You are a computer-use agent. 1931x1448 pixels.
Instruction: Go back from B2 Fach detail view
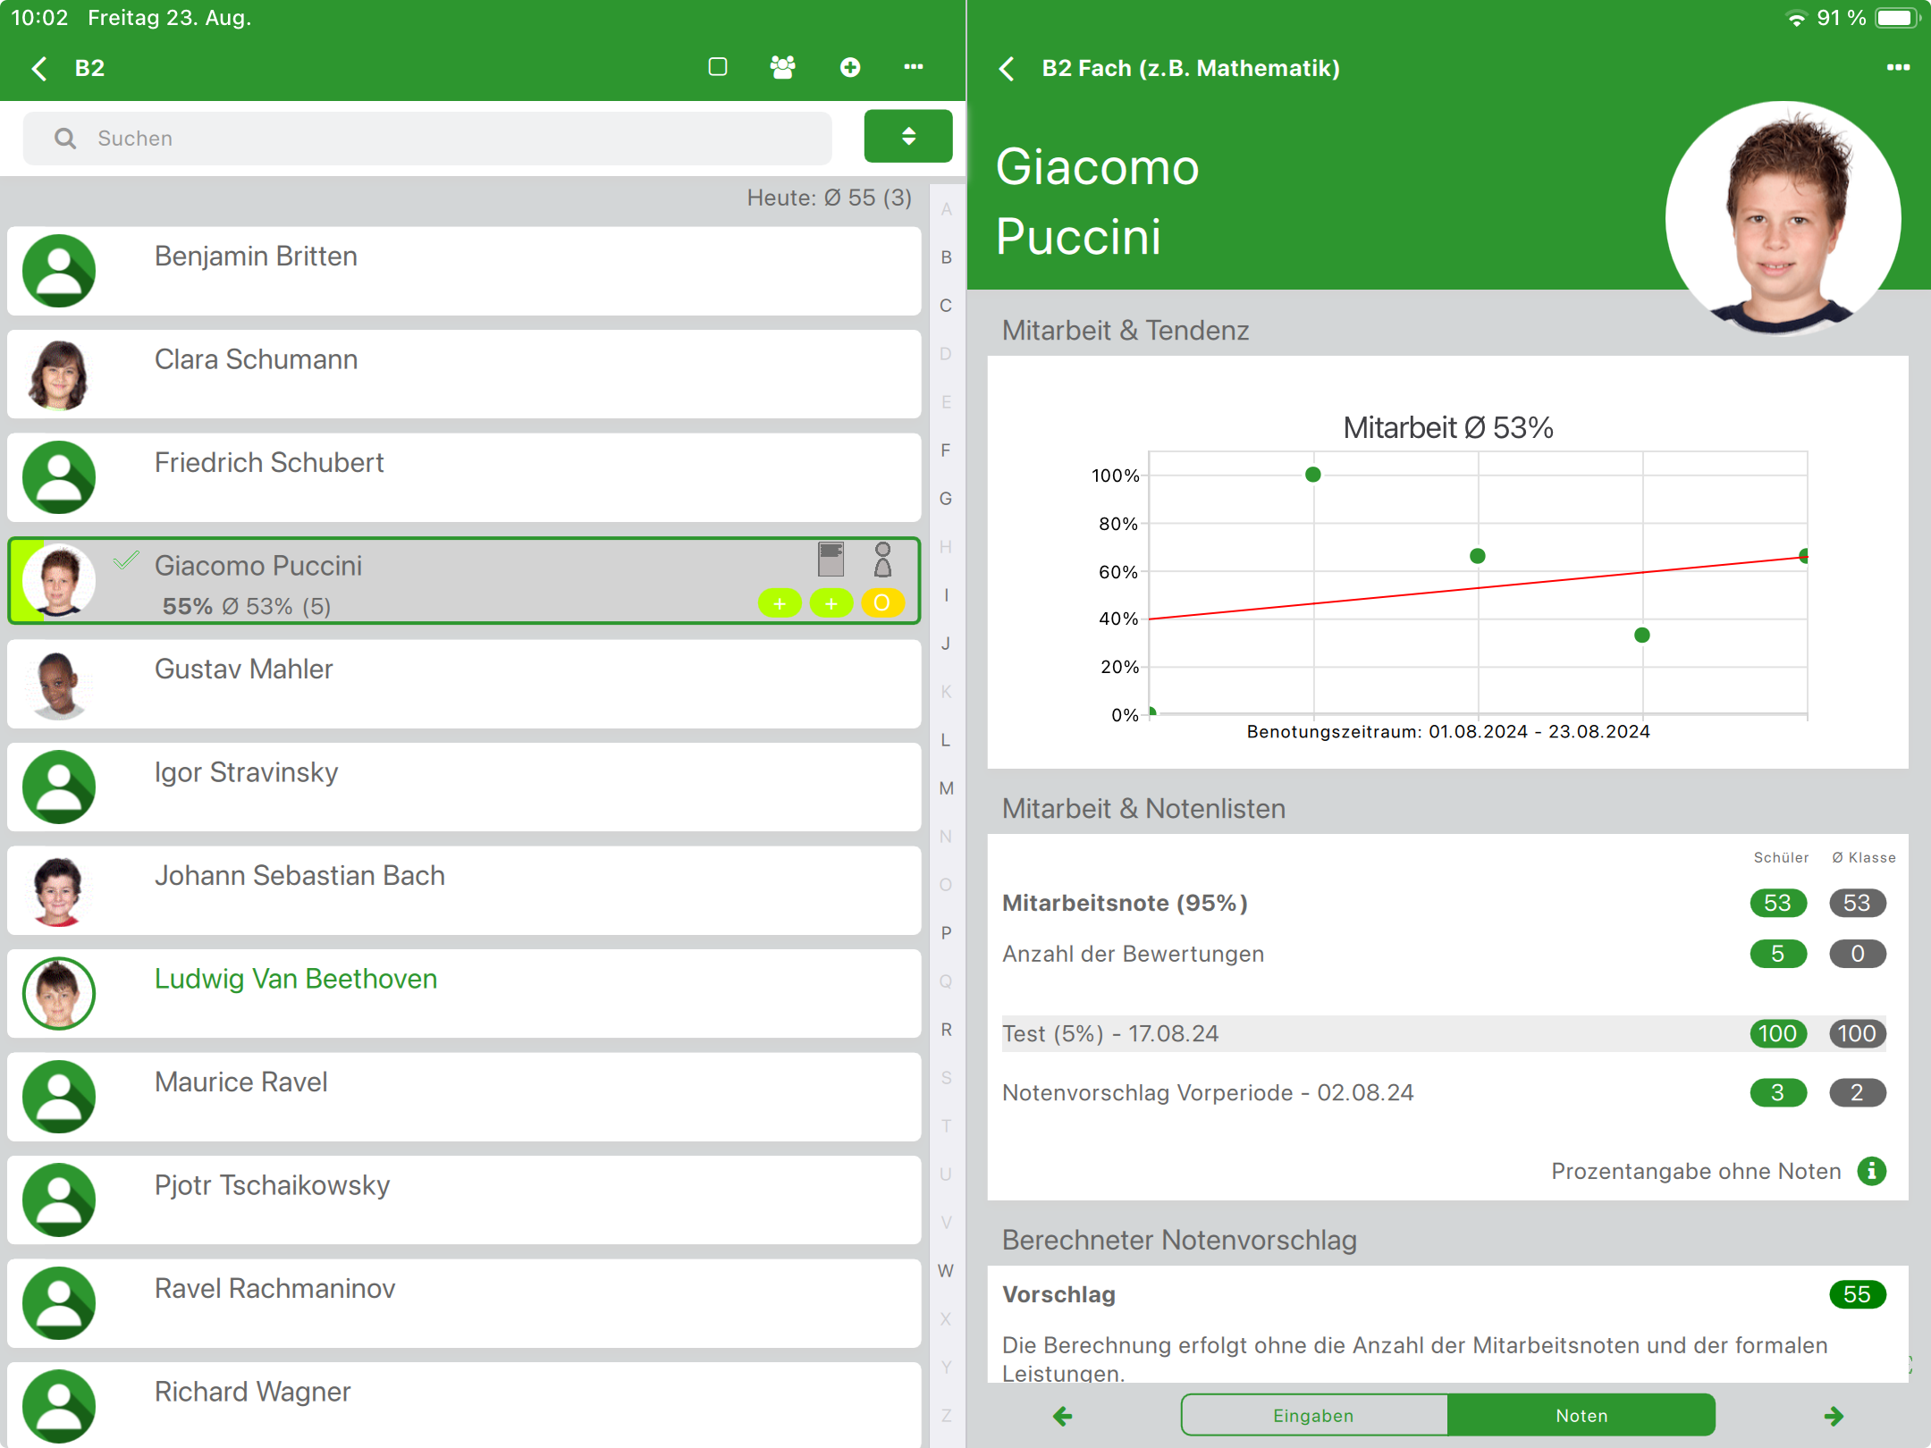pos(1008,69)
